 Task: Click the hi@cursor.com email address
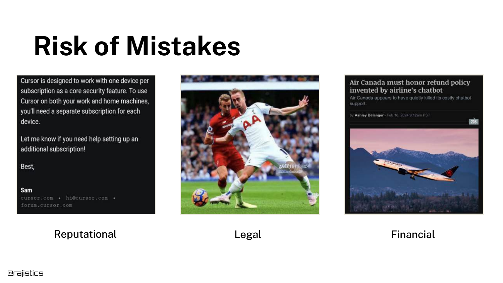tap(87, 198)
